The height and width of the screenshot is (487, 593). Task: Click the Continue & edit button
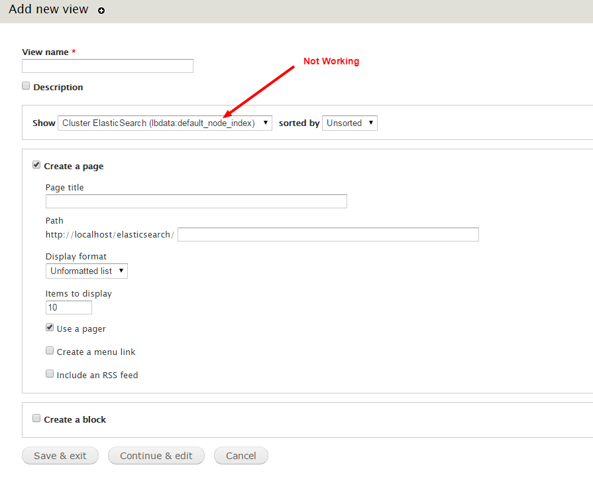(156, 456)
